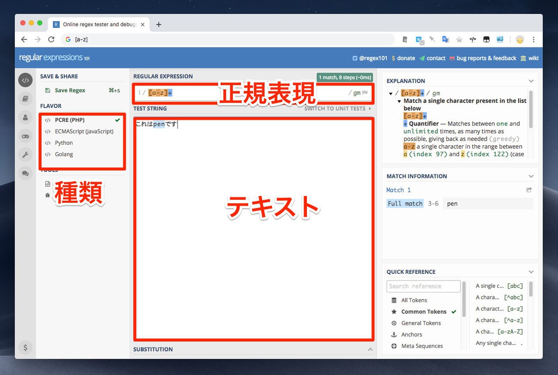Click the grey page extension icon
The width and height of the screenshot is (558, 375).
405,39
